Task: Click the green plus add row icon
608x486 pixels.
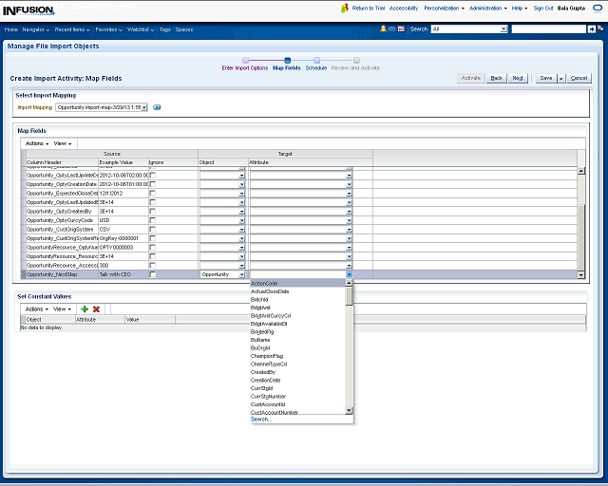Action: (85, 308)
